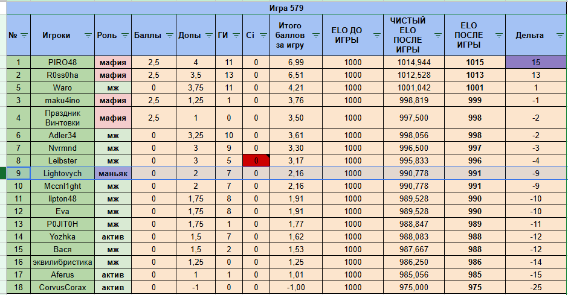Select the ELO ПОСЛЕ ИГРЫ value 1013
This screenshot has width=568, height=295.
[474, 75]
